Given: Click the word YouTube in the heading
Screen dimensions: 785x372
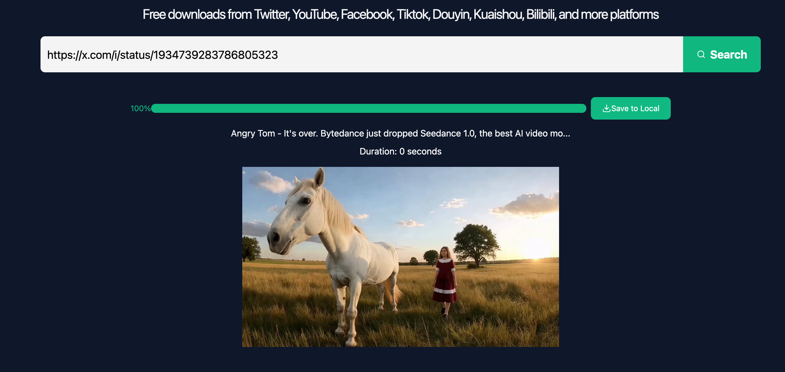Looking at the screenshot, I should (x=315, y=15).
